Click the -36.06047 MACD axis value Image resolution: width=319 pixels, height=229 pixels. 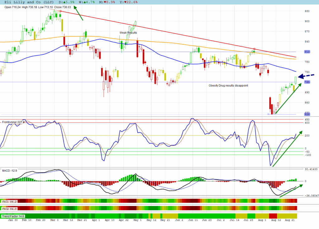point(312,196)
